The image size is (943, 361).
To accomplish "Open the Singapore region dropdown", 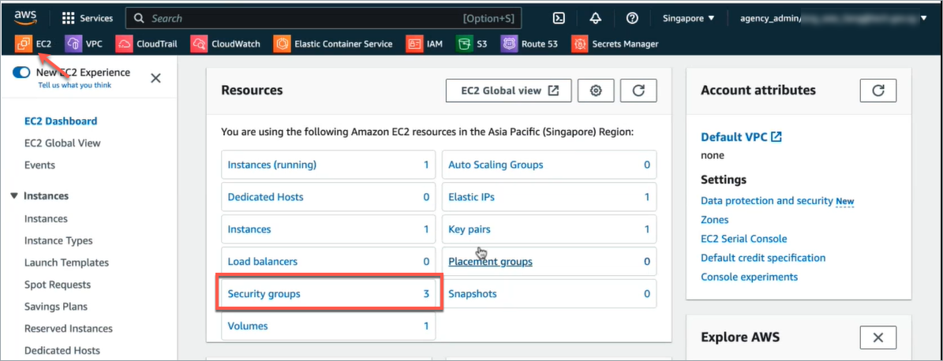I will (689, 18).
